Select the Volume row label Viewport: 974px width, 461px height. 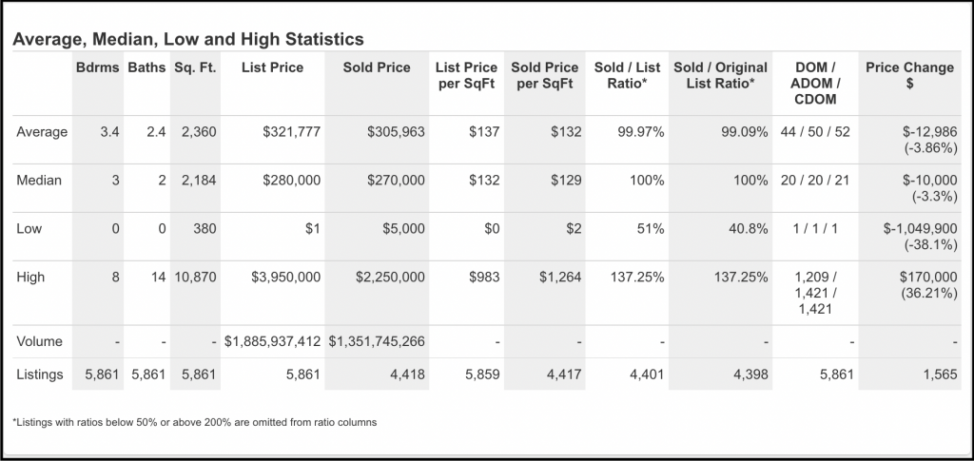40,341
